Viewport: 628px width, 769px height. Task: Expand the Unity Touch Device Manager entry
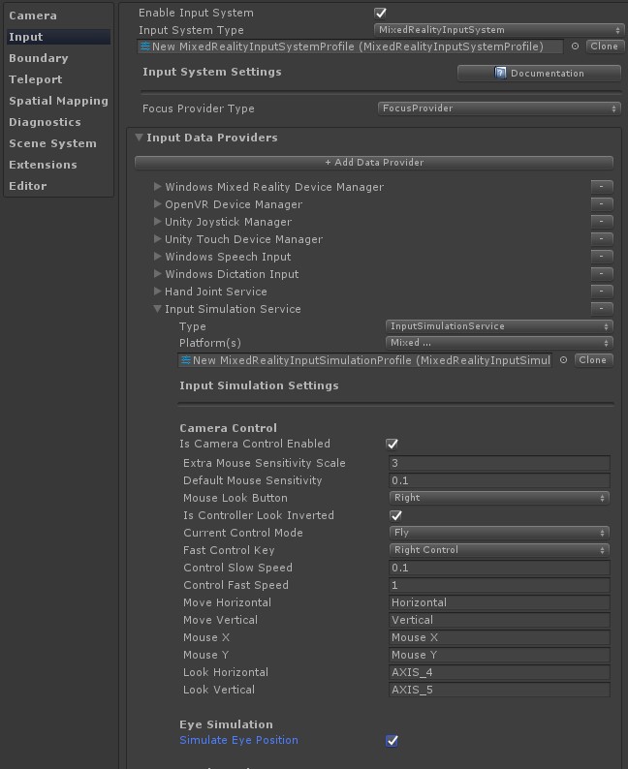click(x=157, y=239)
